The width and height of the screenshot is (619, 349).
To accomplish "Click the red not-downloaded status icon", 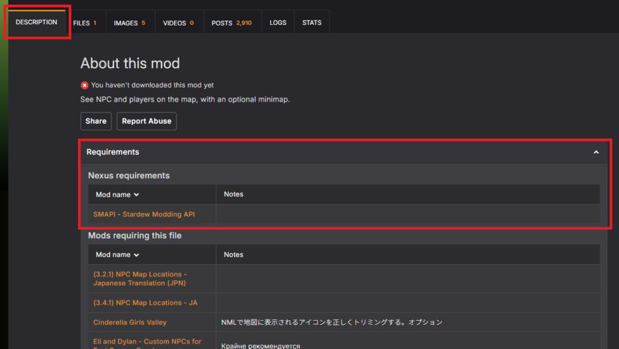I will tap(85, 85).
